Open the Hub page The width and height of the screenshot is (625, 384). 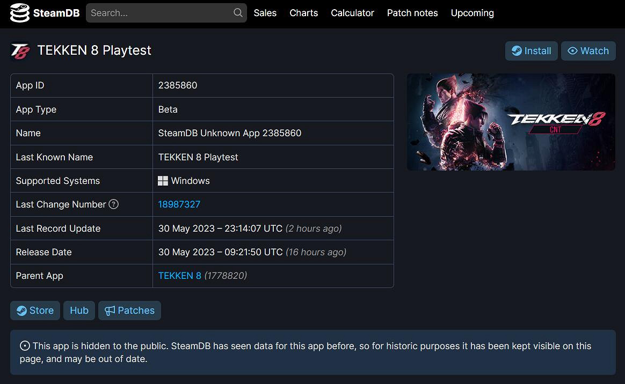click(79, 310)
